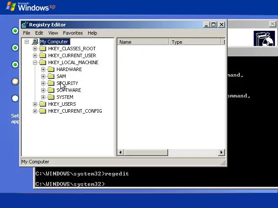Viewport: 278px width, 208px height.
Task: Open the Favorites menu
Action: 73,33
